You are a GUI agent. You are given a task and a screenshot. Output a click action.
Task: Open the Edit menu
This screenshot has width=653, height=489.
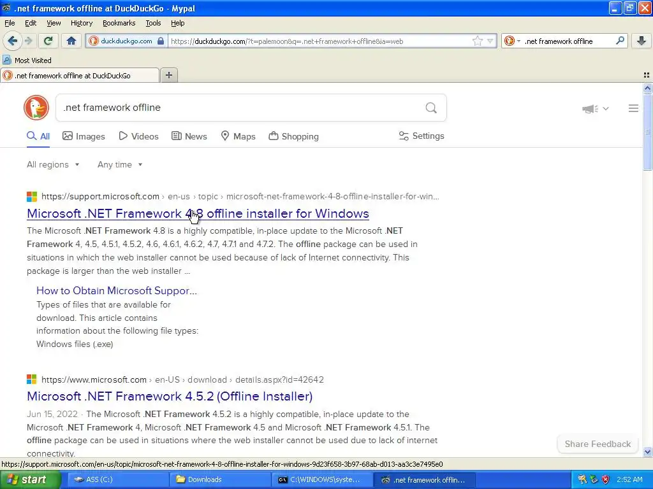coord(31,23)
